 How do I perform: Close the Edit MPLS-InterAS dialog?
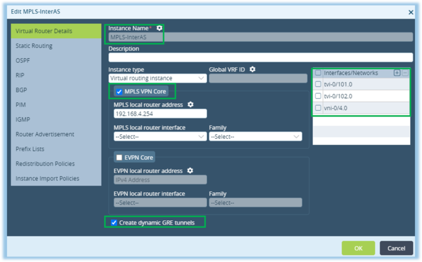pyautogui.click(x=411, y=12)
